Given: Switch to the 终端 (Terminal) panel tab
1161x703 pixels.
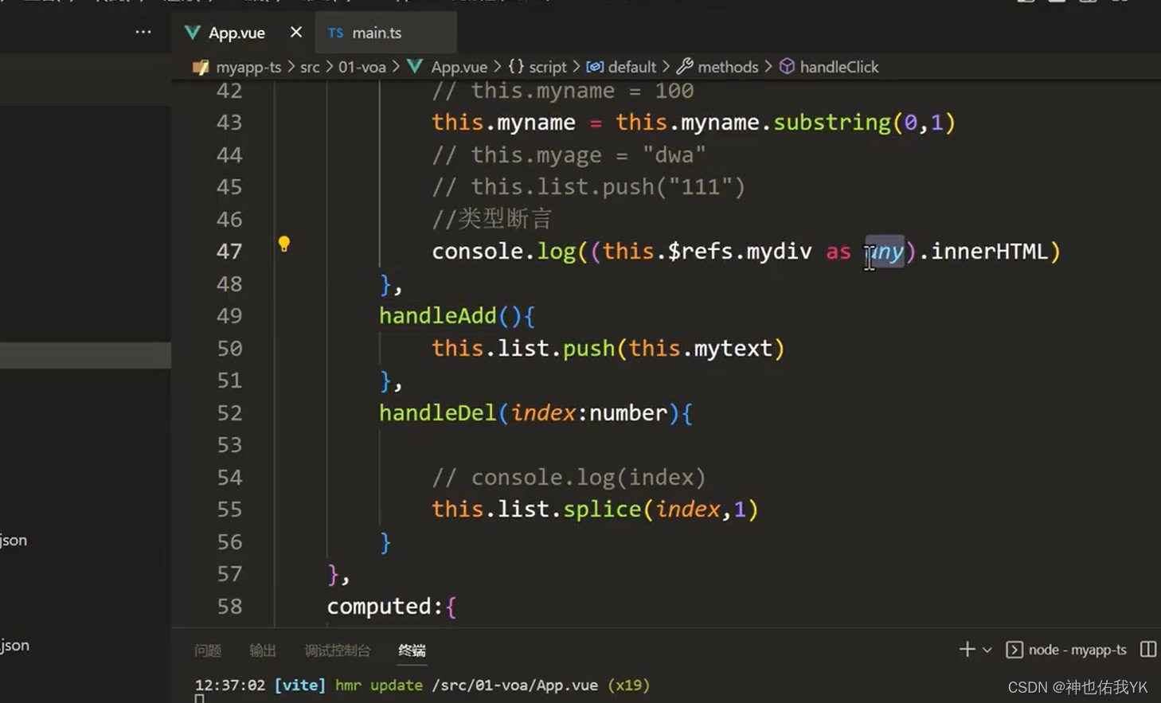Looking at the screenshot, I should point(412,650).
